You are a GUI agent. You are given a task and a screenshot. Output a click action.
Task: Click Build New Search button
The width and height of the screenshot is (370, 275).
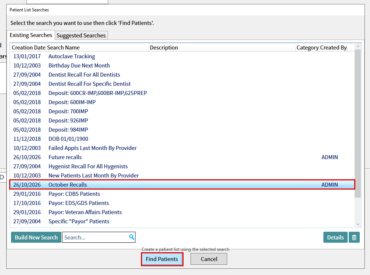coord(36,237)
